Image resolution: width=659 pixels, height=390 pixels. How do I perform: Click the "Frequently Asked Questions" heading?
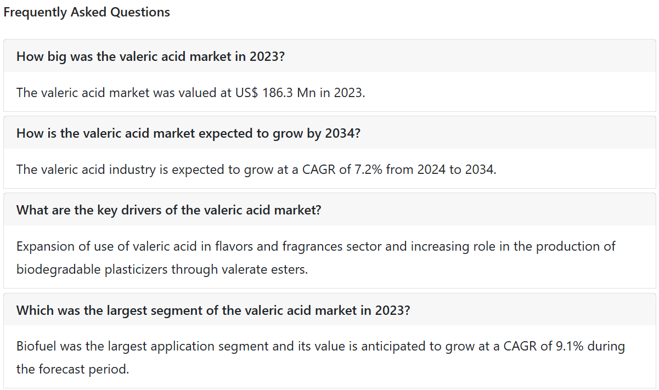tap(87, 12)
